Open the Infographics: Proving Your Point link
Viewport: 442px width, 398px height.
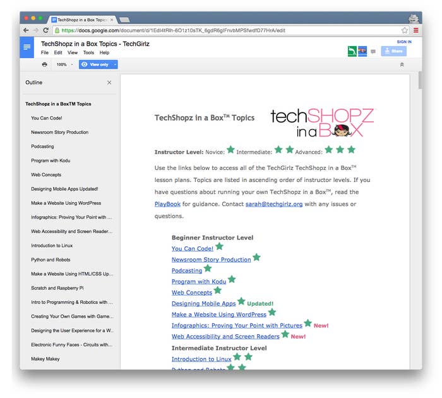237,325
